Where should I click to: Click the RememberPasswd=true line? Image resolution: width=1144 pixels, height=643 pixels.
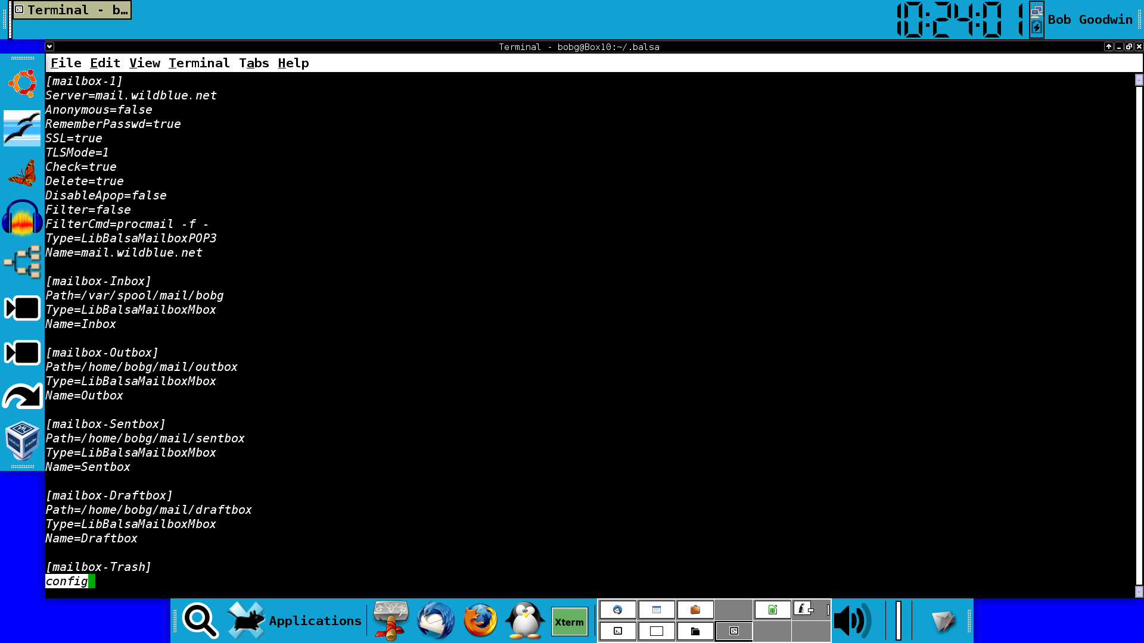113,124
